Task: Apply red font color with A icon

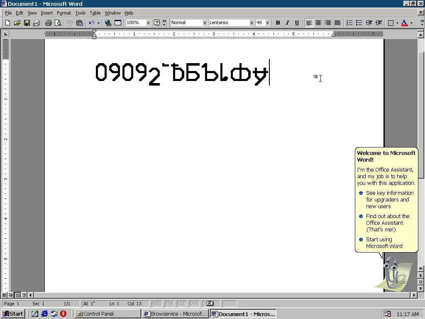Action: [x=404, y=23]
